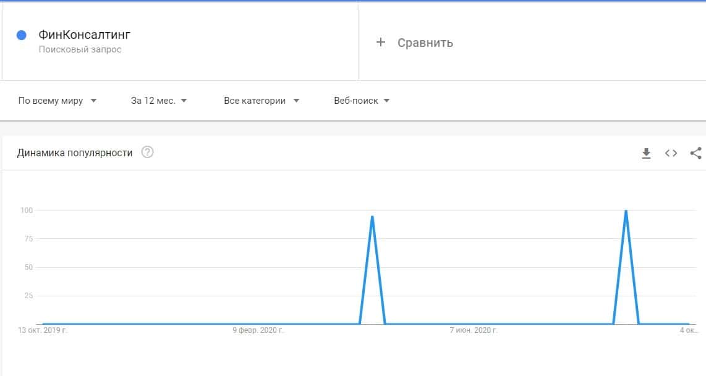Open the help icon beside Динамика популярности
Image resolution: width=706 pixels, height=376 pixels.
coord(147,152)
